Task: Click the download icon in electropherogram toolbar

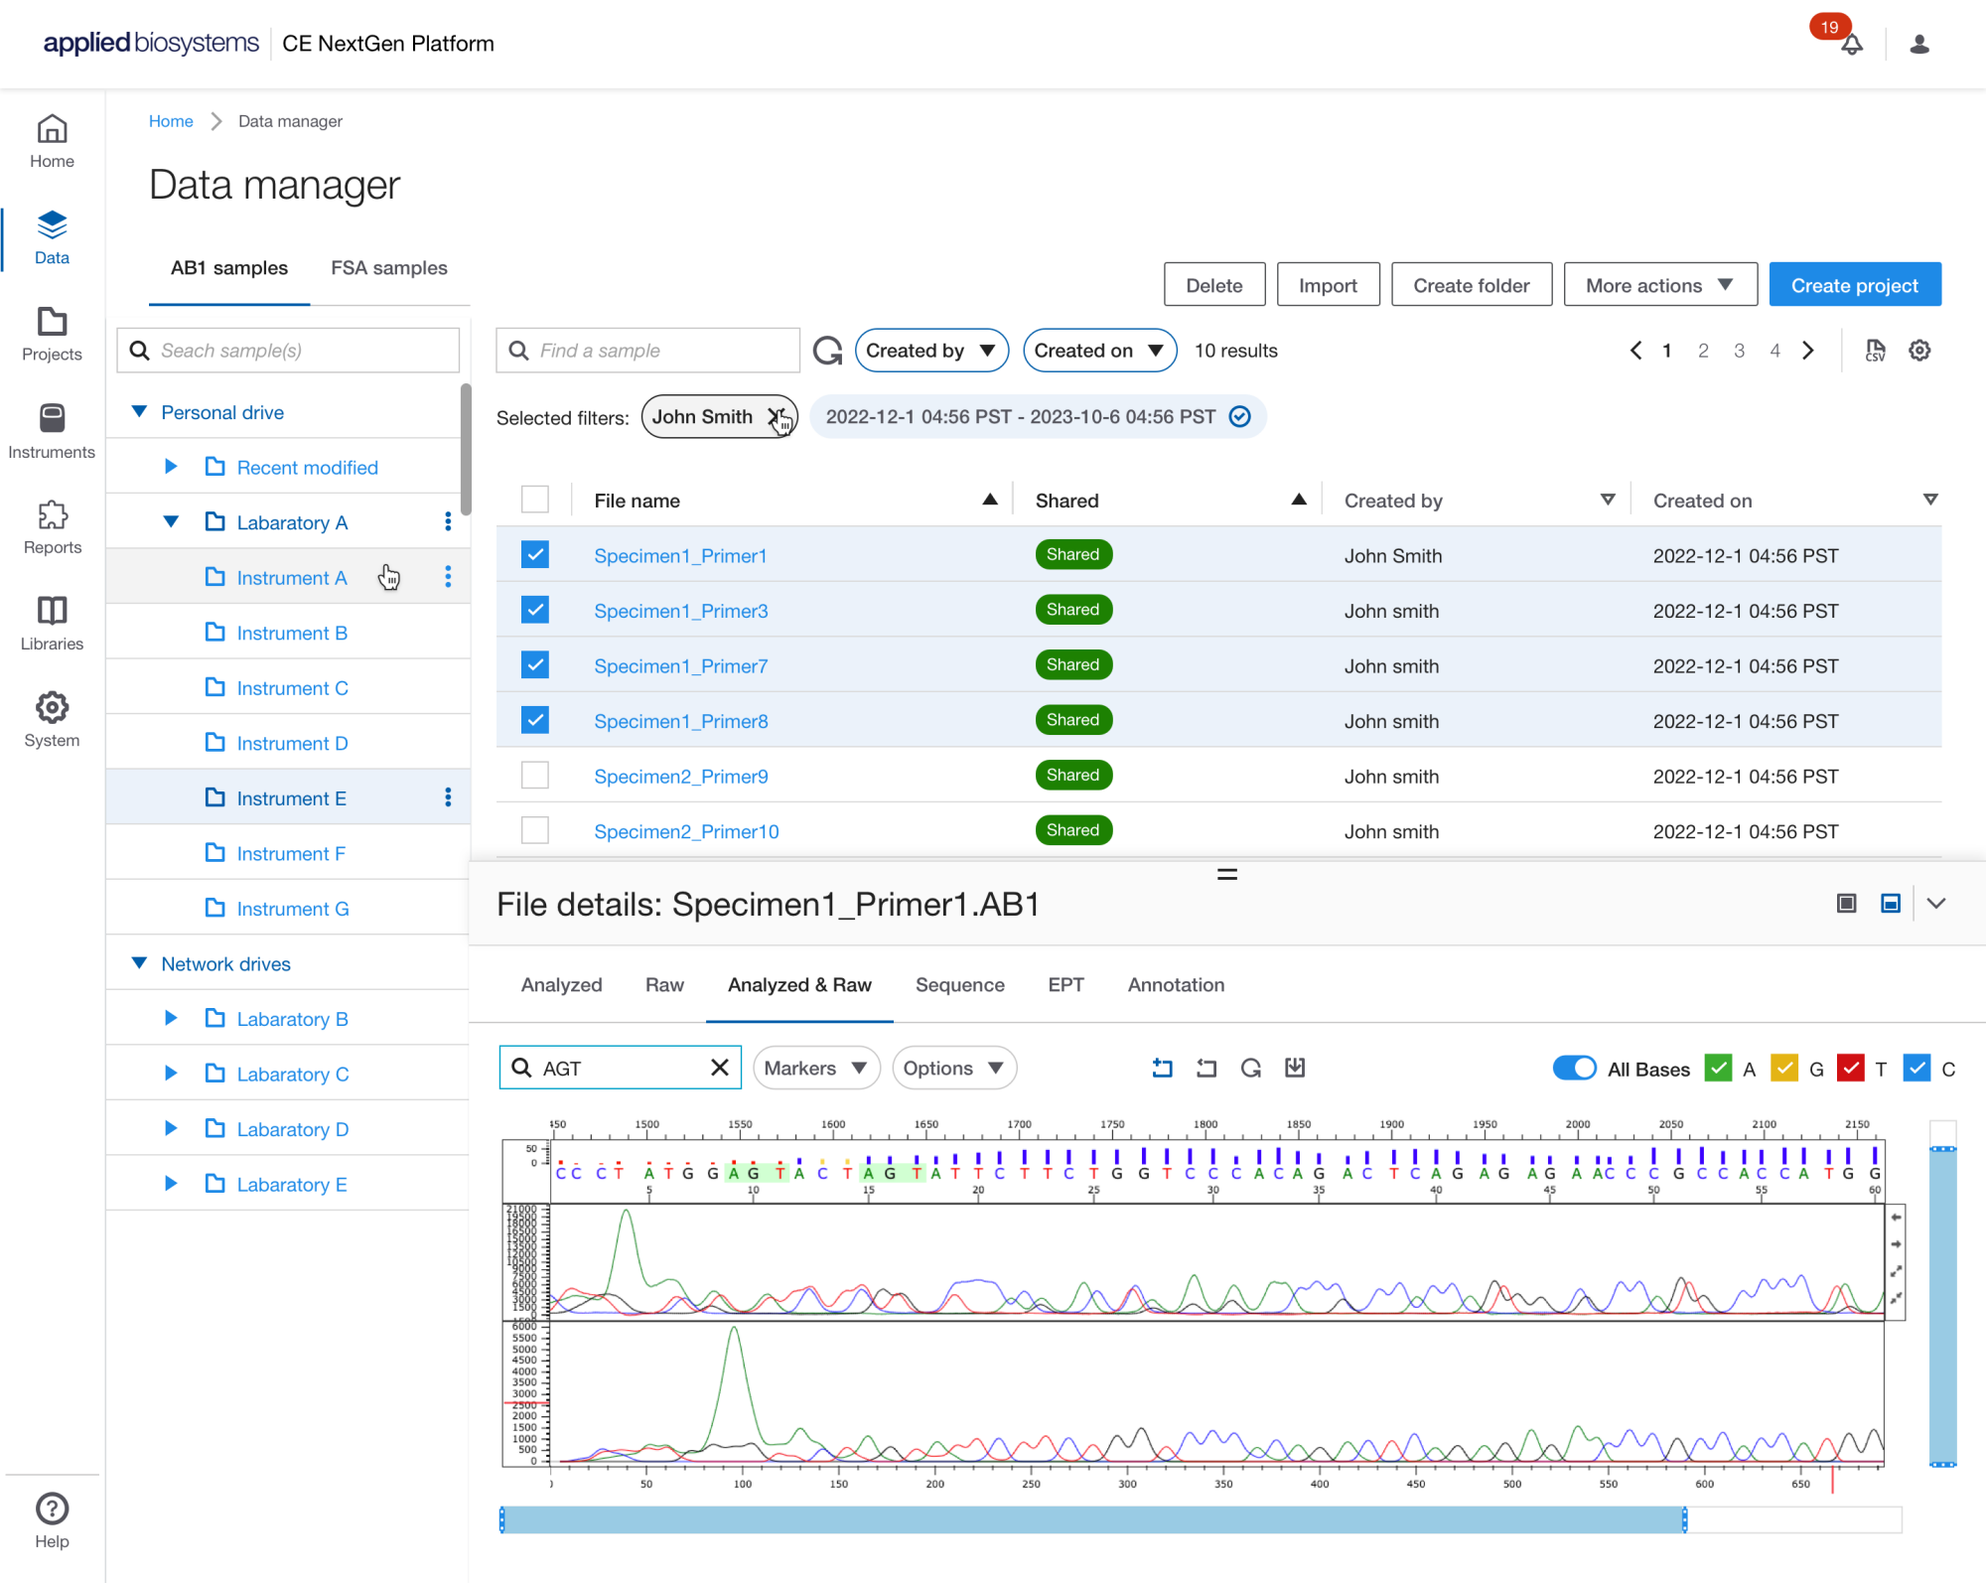Action: click(1295, 1068)
